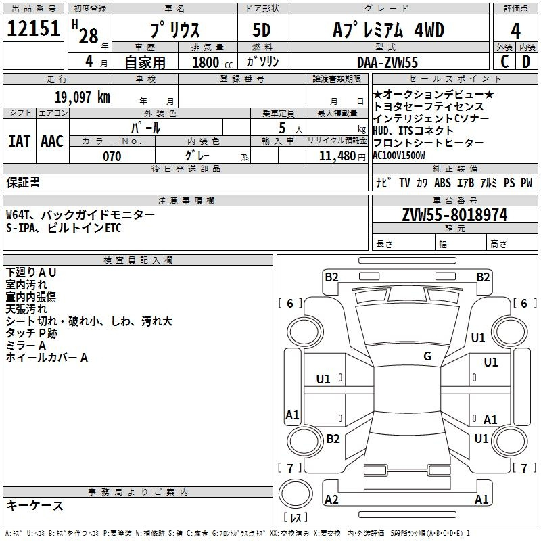
Task: Click the パール exterior color field
Action: point(145,128)
